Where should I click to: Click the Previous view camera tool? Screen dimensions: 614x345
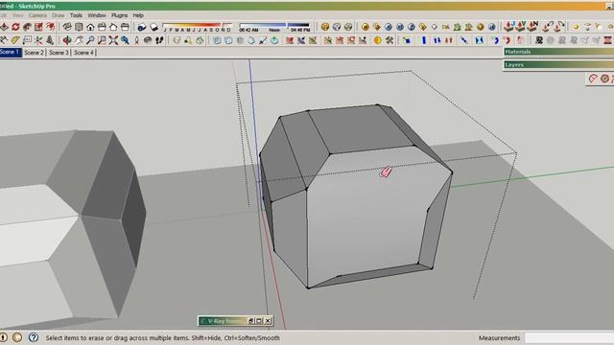pos(125,40)
